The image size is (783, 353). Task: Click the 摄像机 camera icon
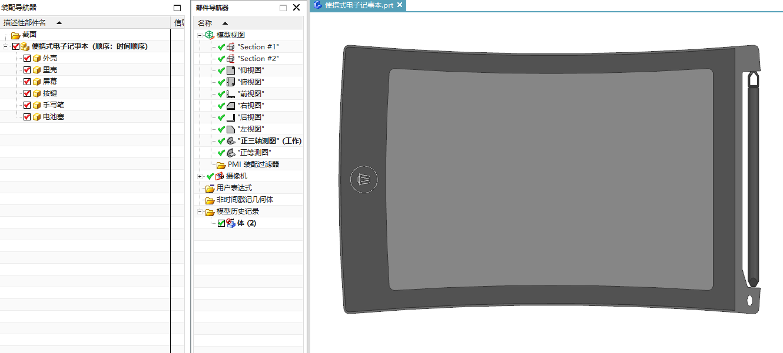point(220,176)
